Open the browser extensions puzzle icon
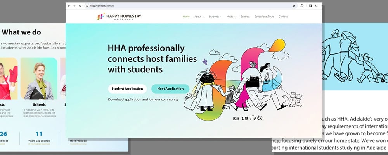This screenshot has height=155, width=388. pos(302,6)
